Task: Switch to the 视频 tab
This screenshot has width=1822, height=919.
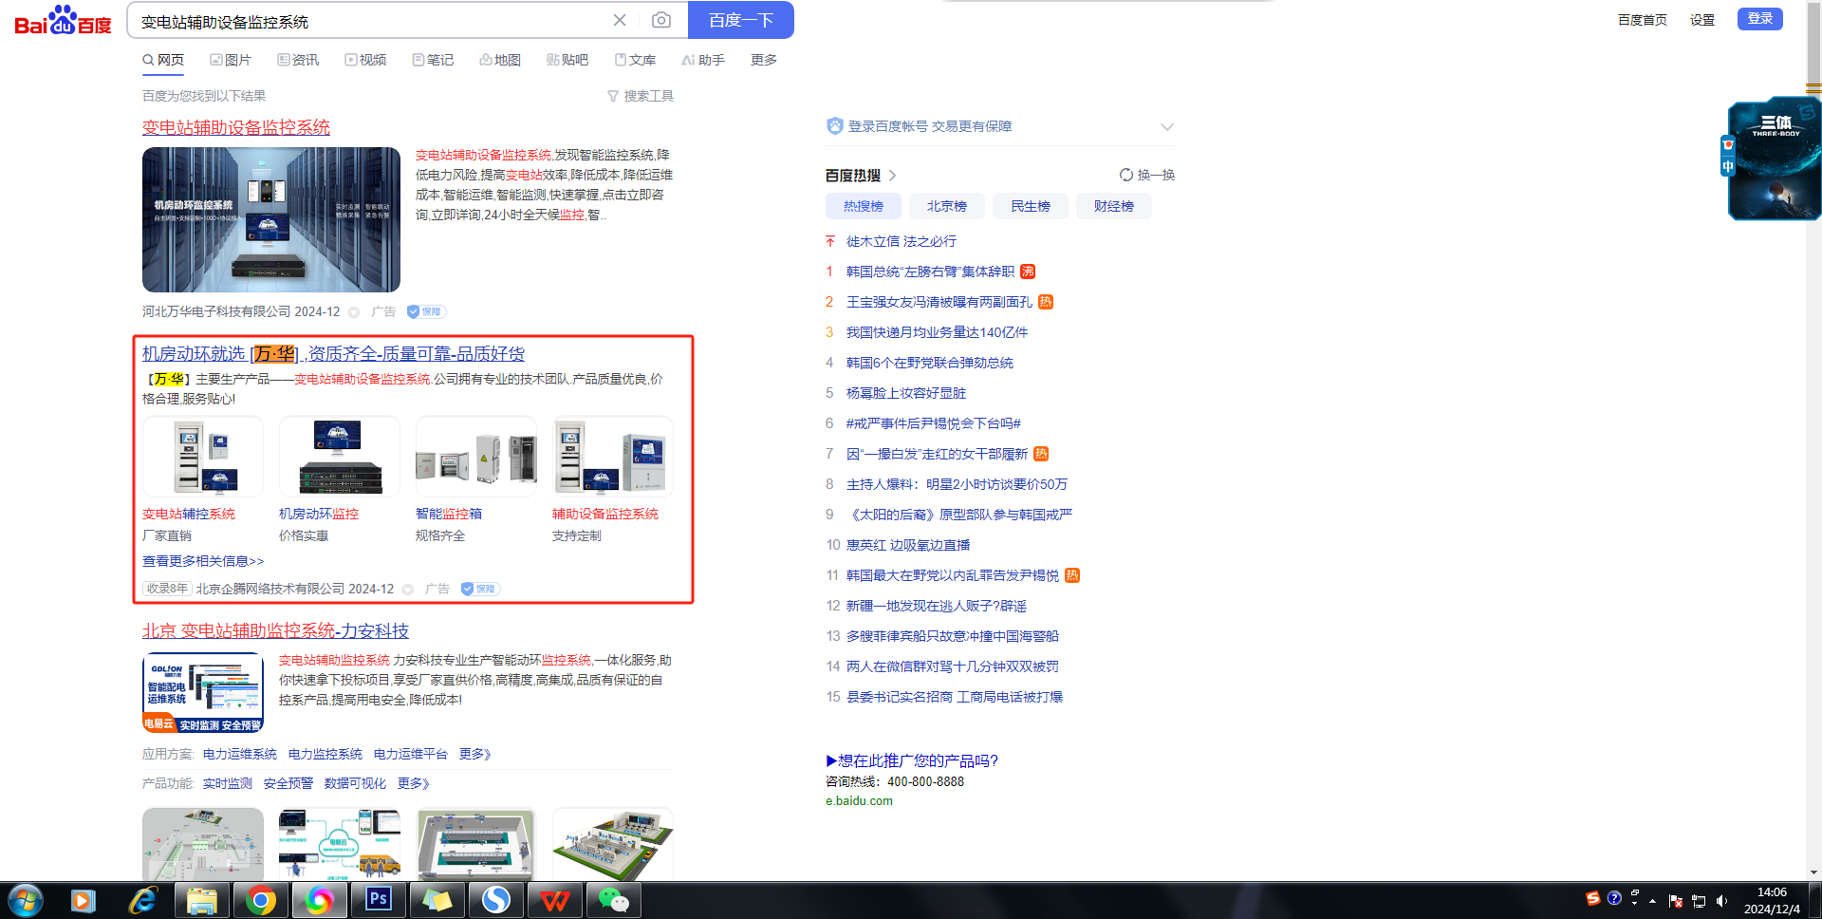Action: [365, 60]
